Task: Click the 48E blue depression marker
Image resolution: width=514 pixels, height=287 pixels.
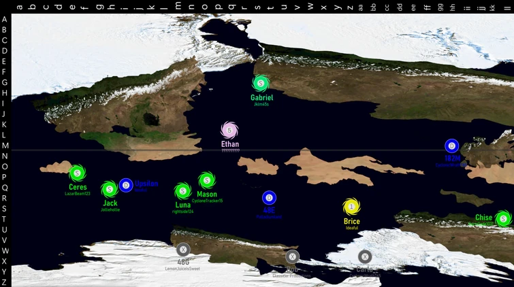Action: tap(269, 198)
